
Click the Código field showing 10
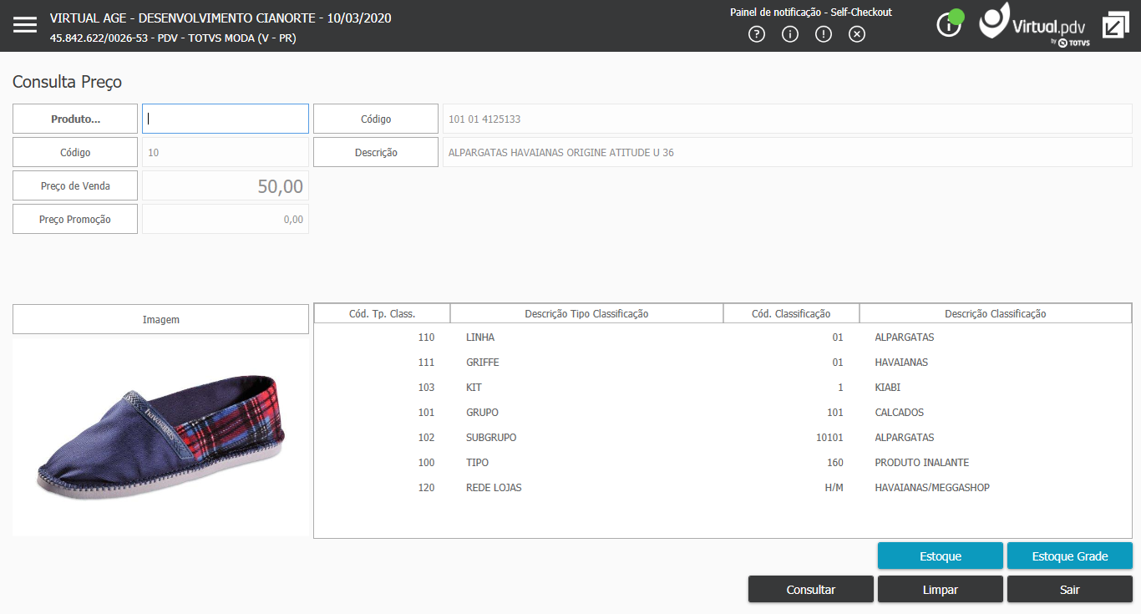(x=226, y=152)
